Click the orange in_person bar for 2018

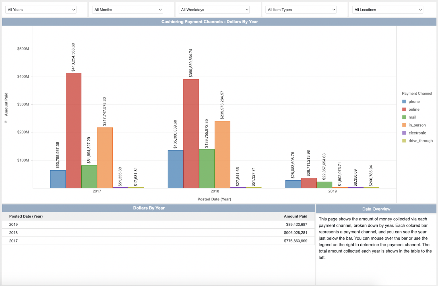tap(222, 155)
